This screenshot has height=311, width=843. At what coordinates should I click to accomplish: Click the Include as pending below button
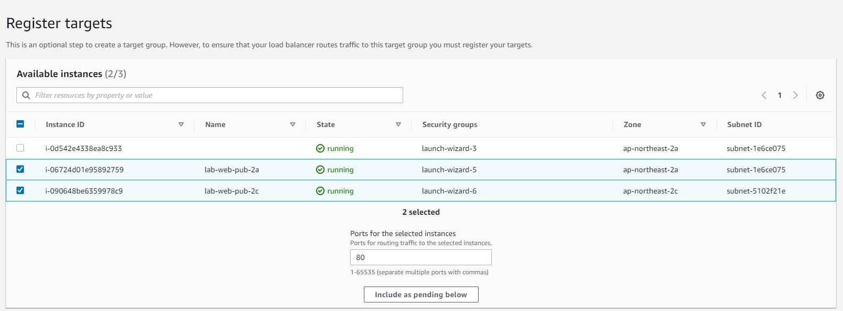421,295
